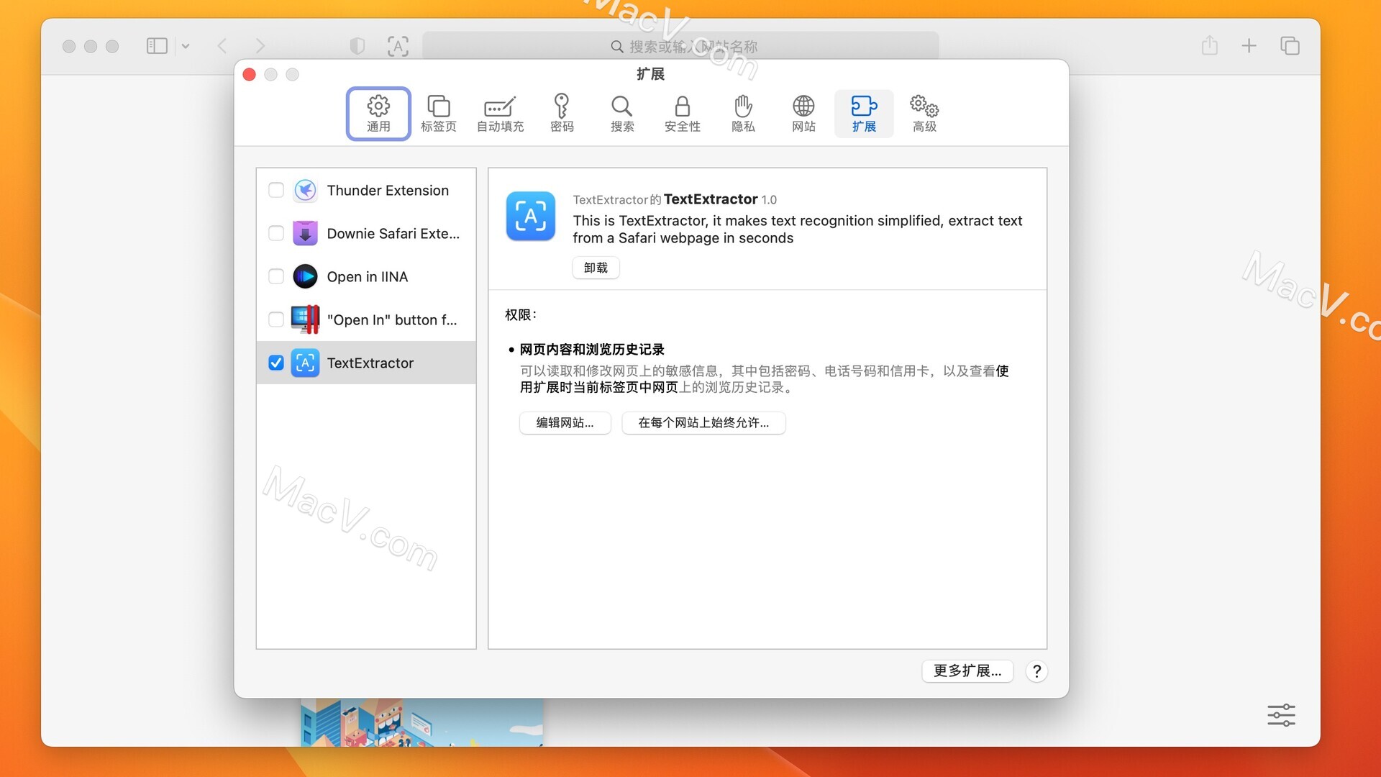Screen dimensions: 1381x777
Task: Select the 网站 websites pane
Action: pos(803,114)
